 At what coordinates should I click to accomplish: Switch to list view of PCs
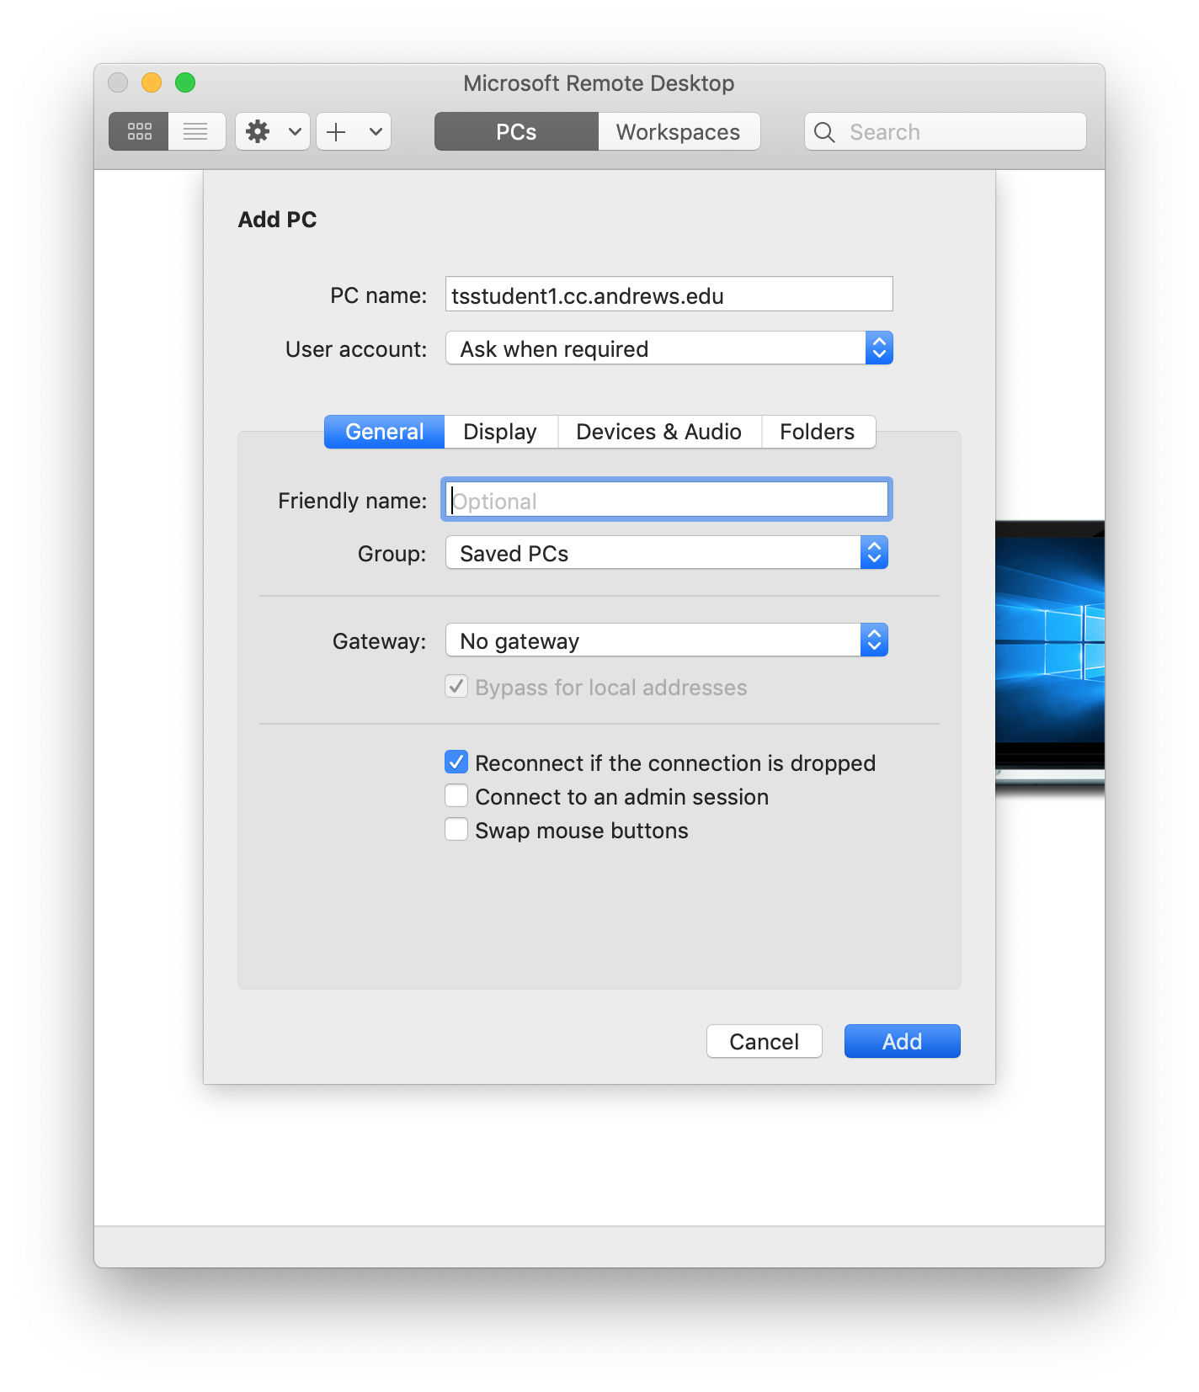(196, 131)
